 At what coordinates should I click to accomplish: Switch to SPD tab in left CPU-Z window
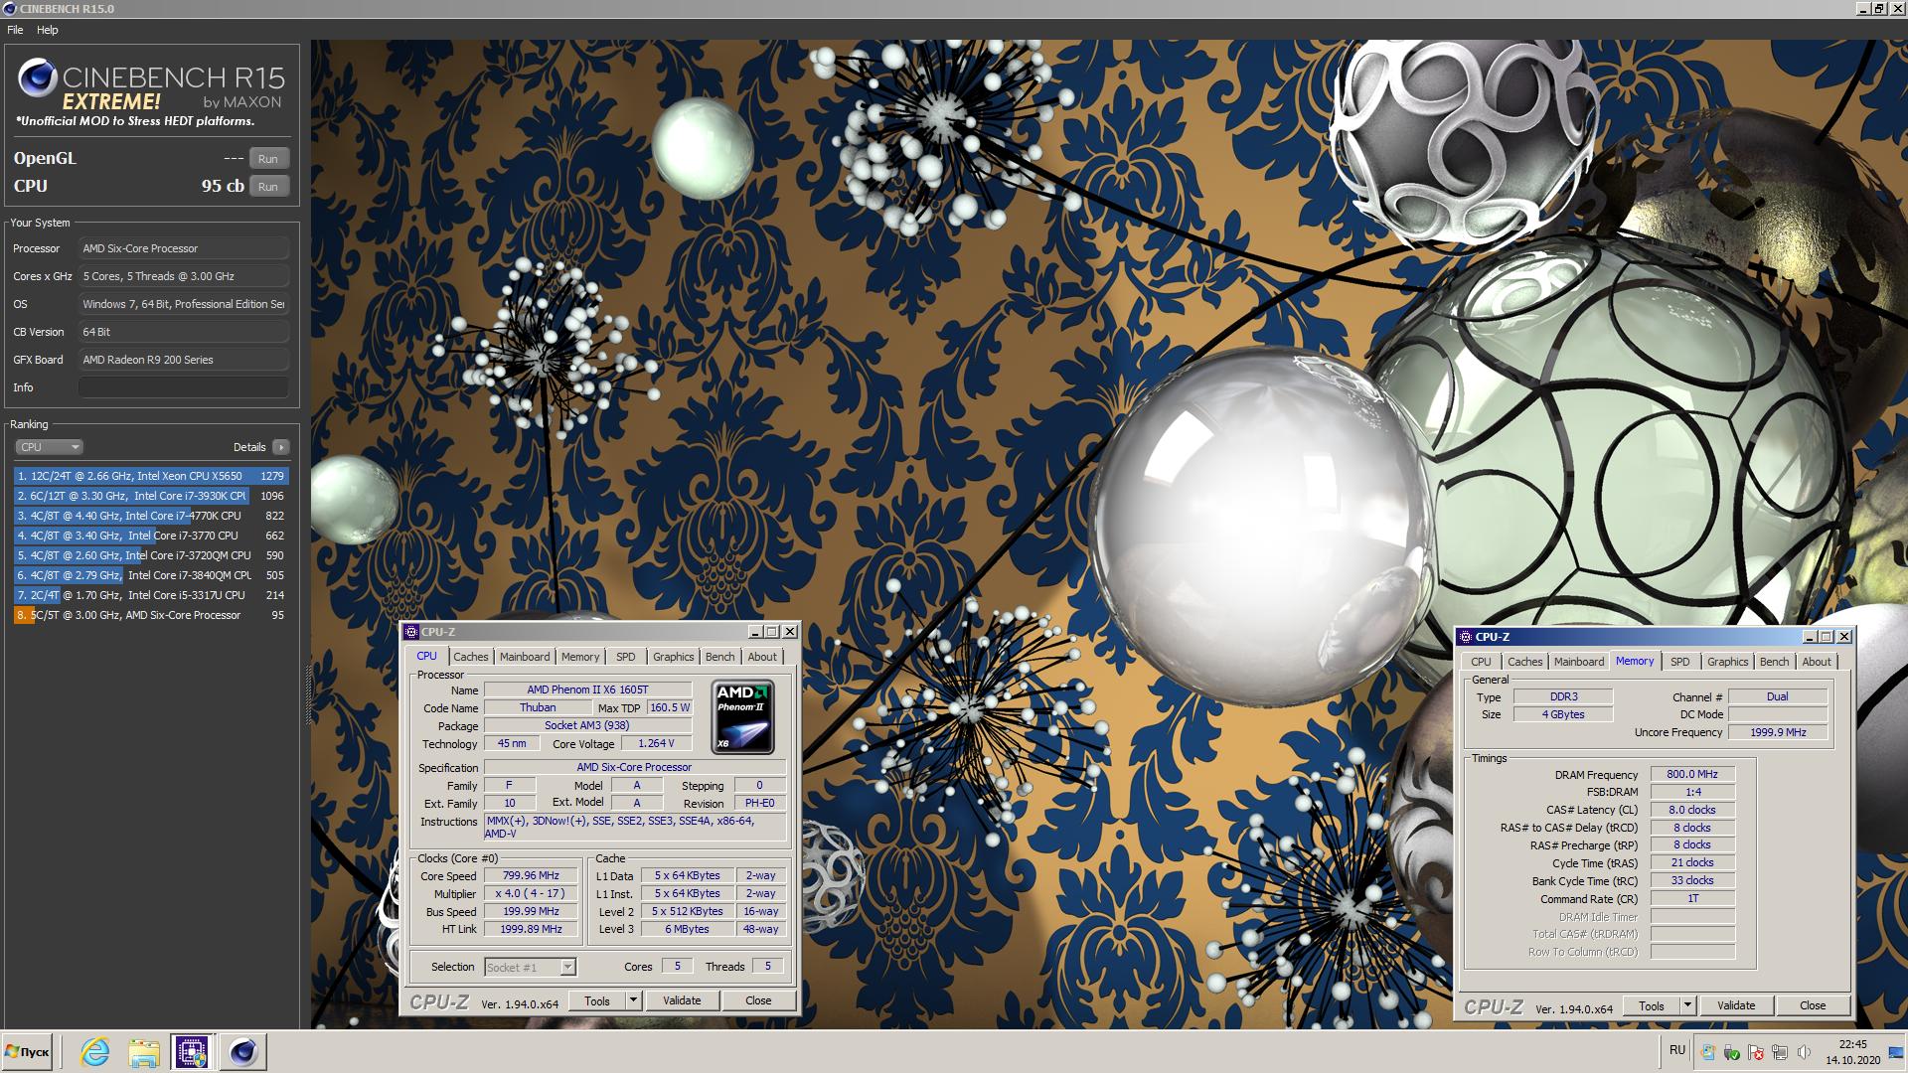[x=625, y=657]
